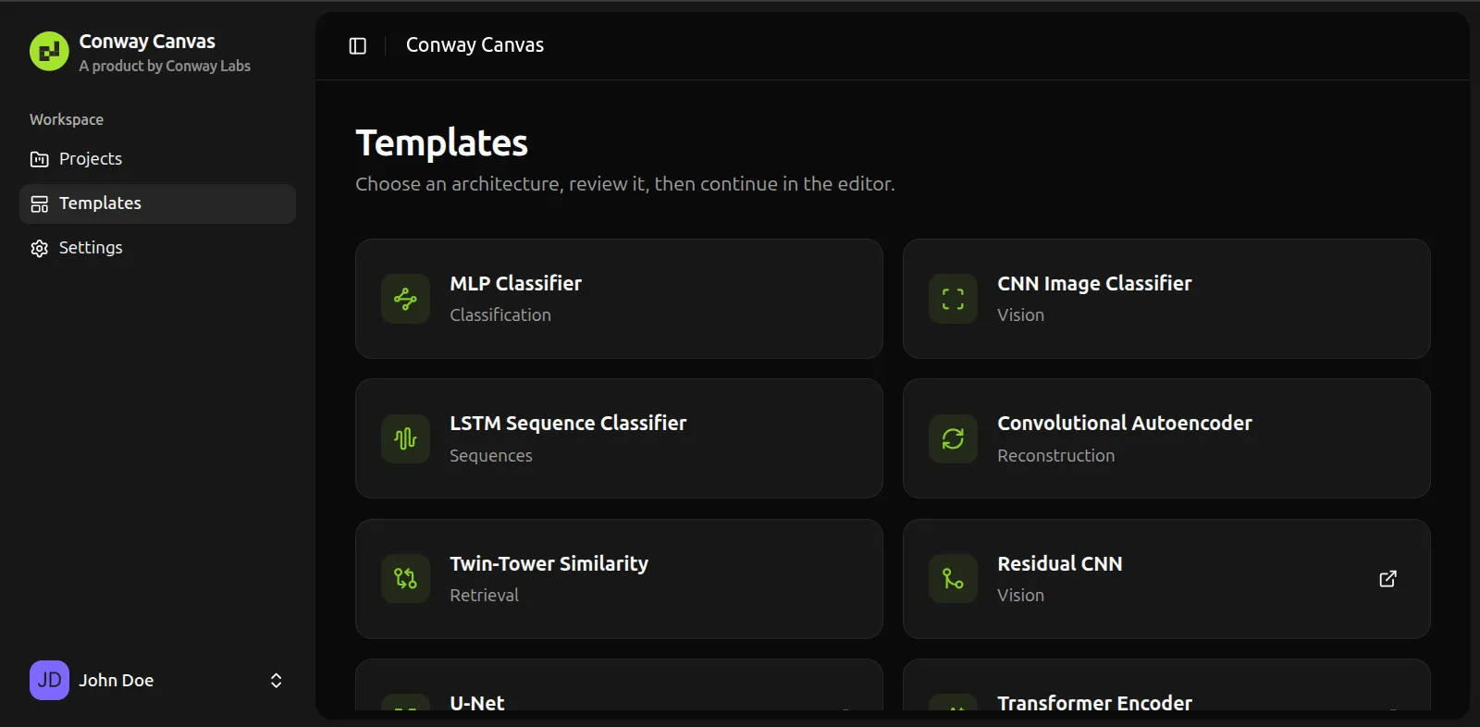Open the Projects section
Viewport: 1480px width, 727px height.
pyautogui.click(x=157, y=159)
